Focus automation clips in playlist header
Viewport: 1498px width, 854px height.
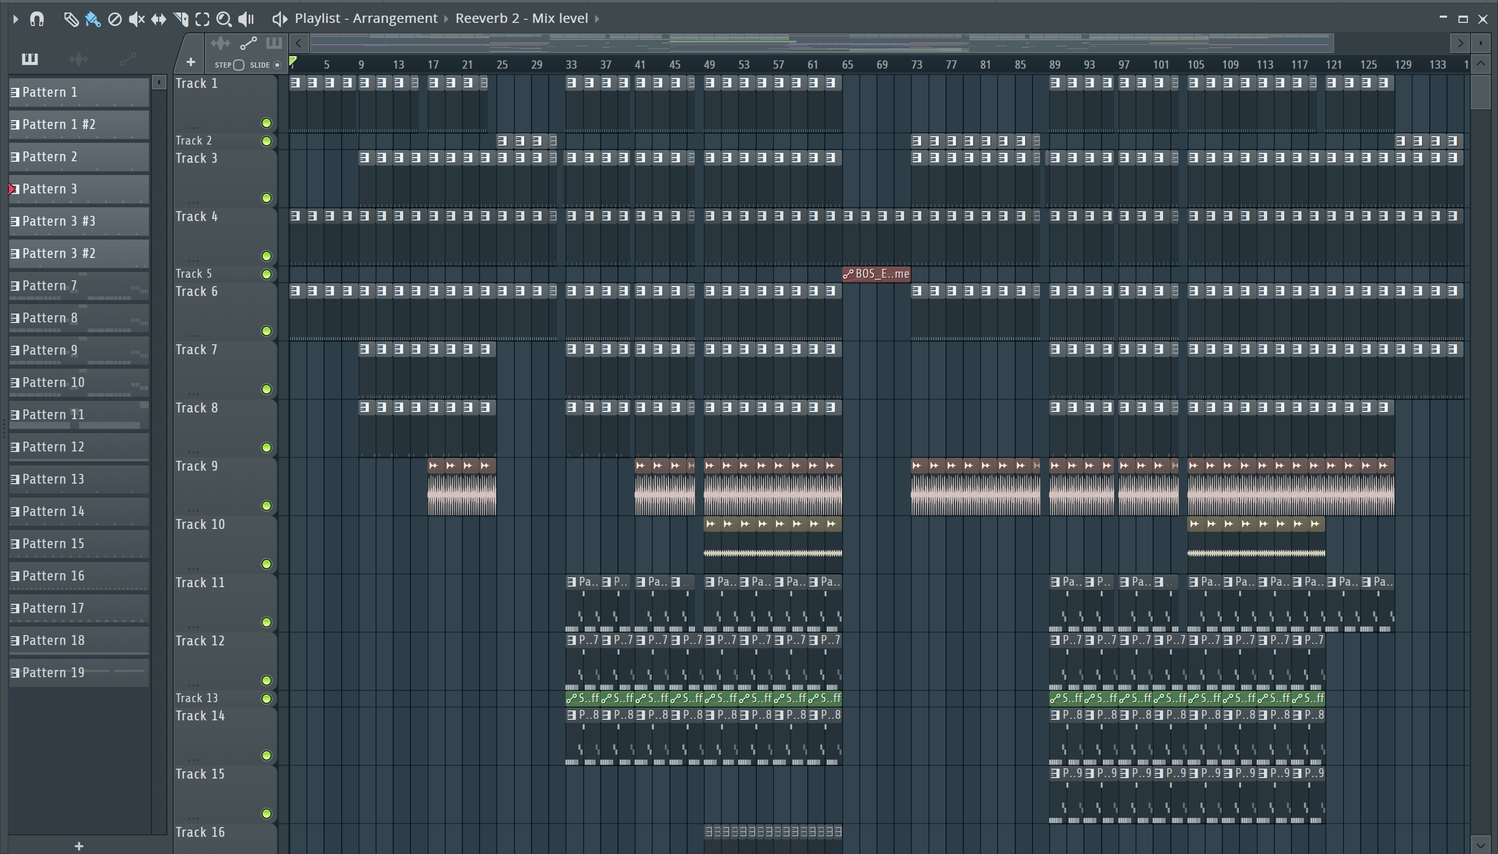tap(248, 43)
